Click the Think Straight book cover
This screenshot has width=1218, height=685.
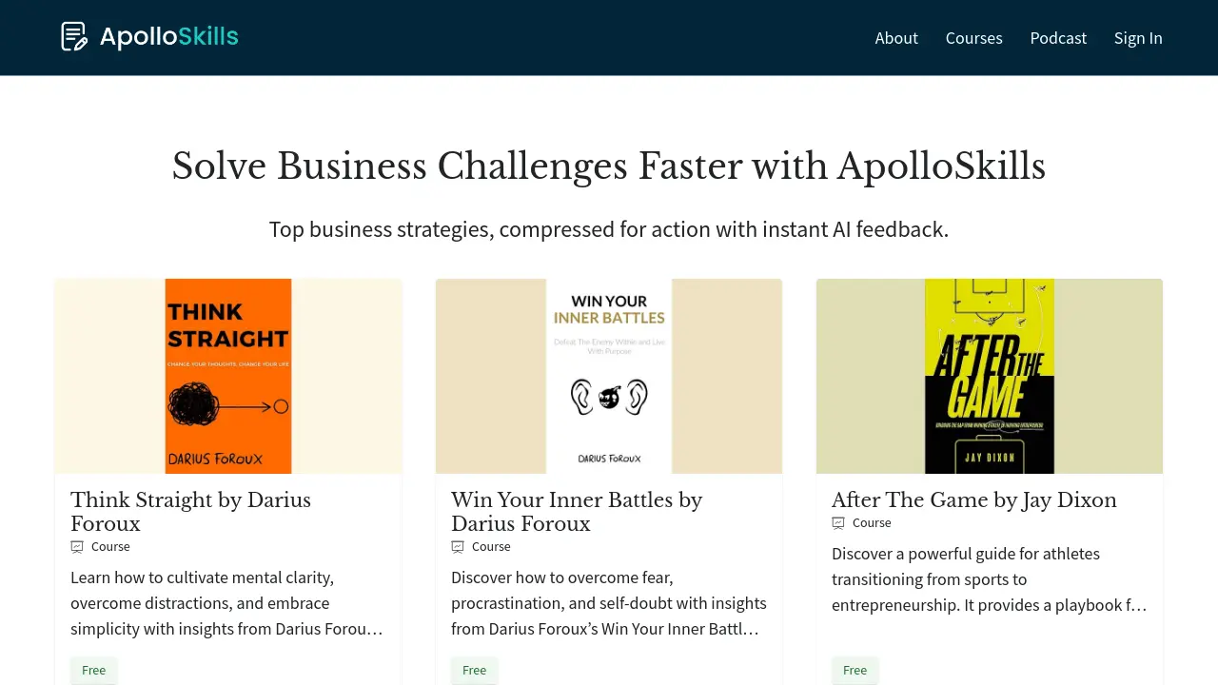pos(228,376)
